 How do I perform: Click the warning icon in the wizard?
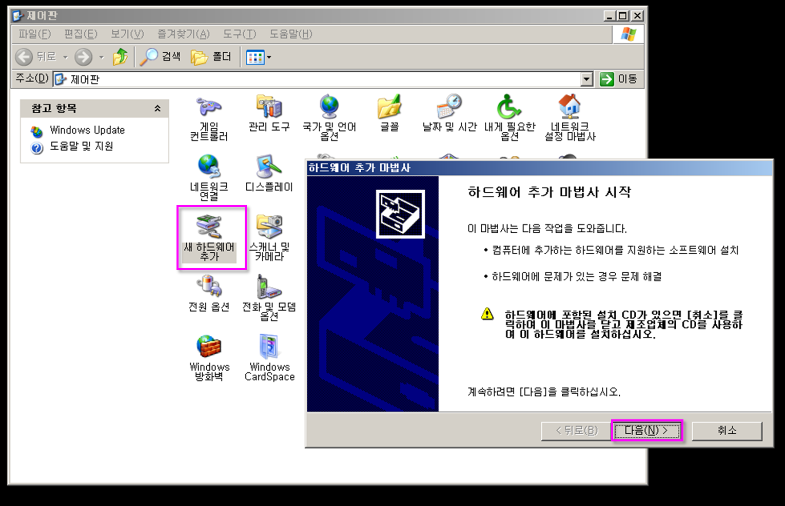487,313
